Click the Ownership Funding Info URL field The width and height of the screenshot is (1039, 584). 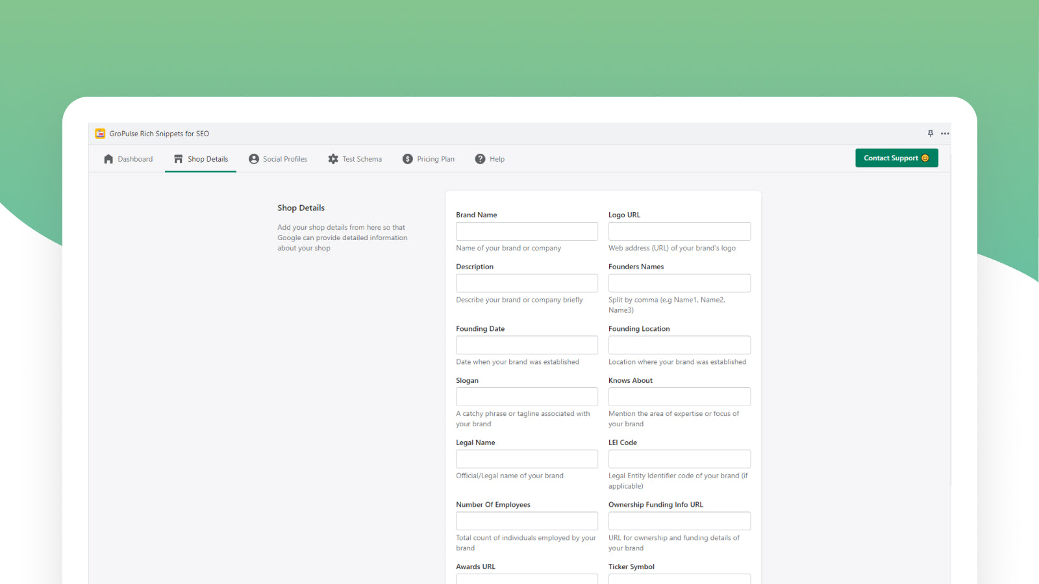(679, 521)
